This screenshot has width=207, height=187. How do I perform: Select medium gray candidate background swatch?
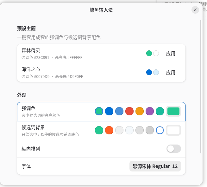point(140,130)
